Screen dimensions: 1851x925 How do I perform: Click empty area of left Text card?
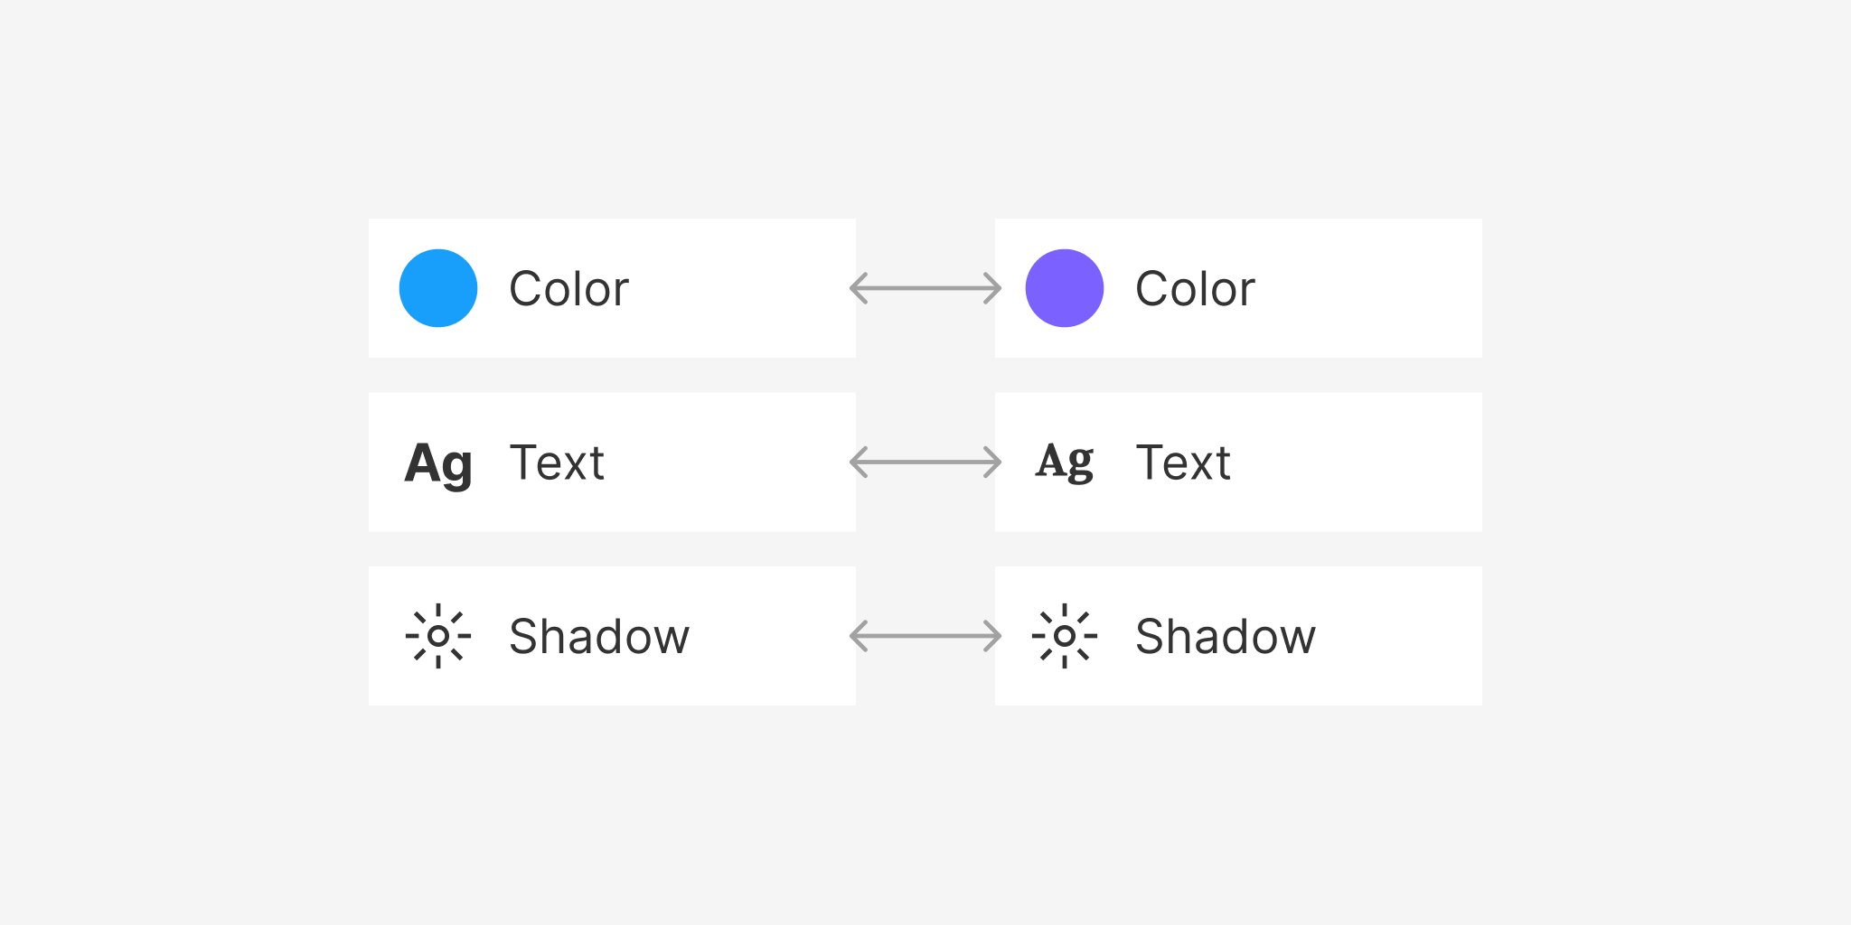pyautogui.click(x=732, y=462)
